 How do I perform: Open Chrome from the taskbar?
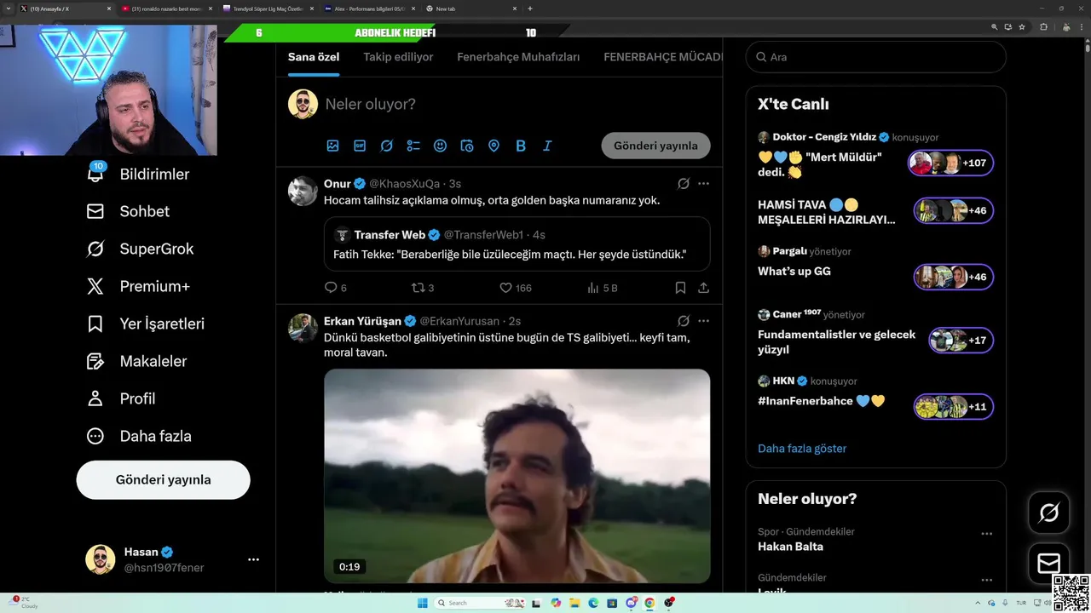coord(649,603)
